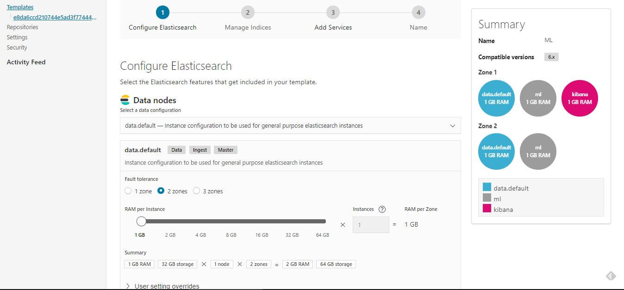Screen dimensions: 624x290
Task: Navigate to Security in the sidebar
Action: [17, 47]
